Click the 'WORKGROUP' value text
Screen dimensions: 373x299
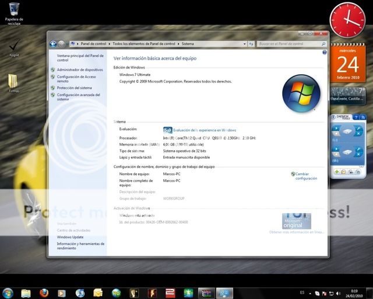(x=174, y=199)
